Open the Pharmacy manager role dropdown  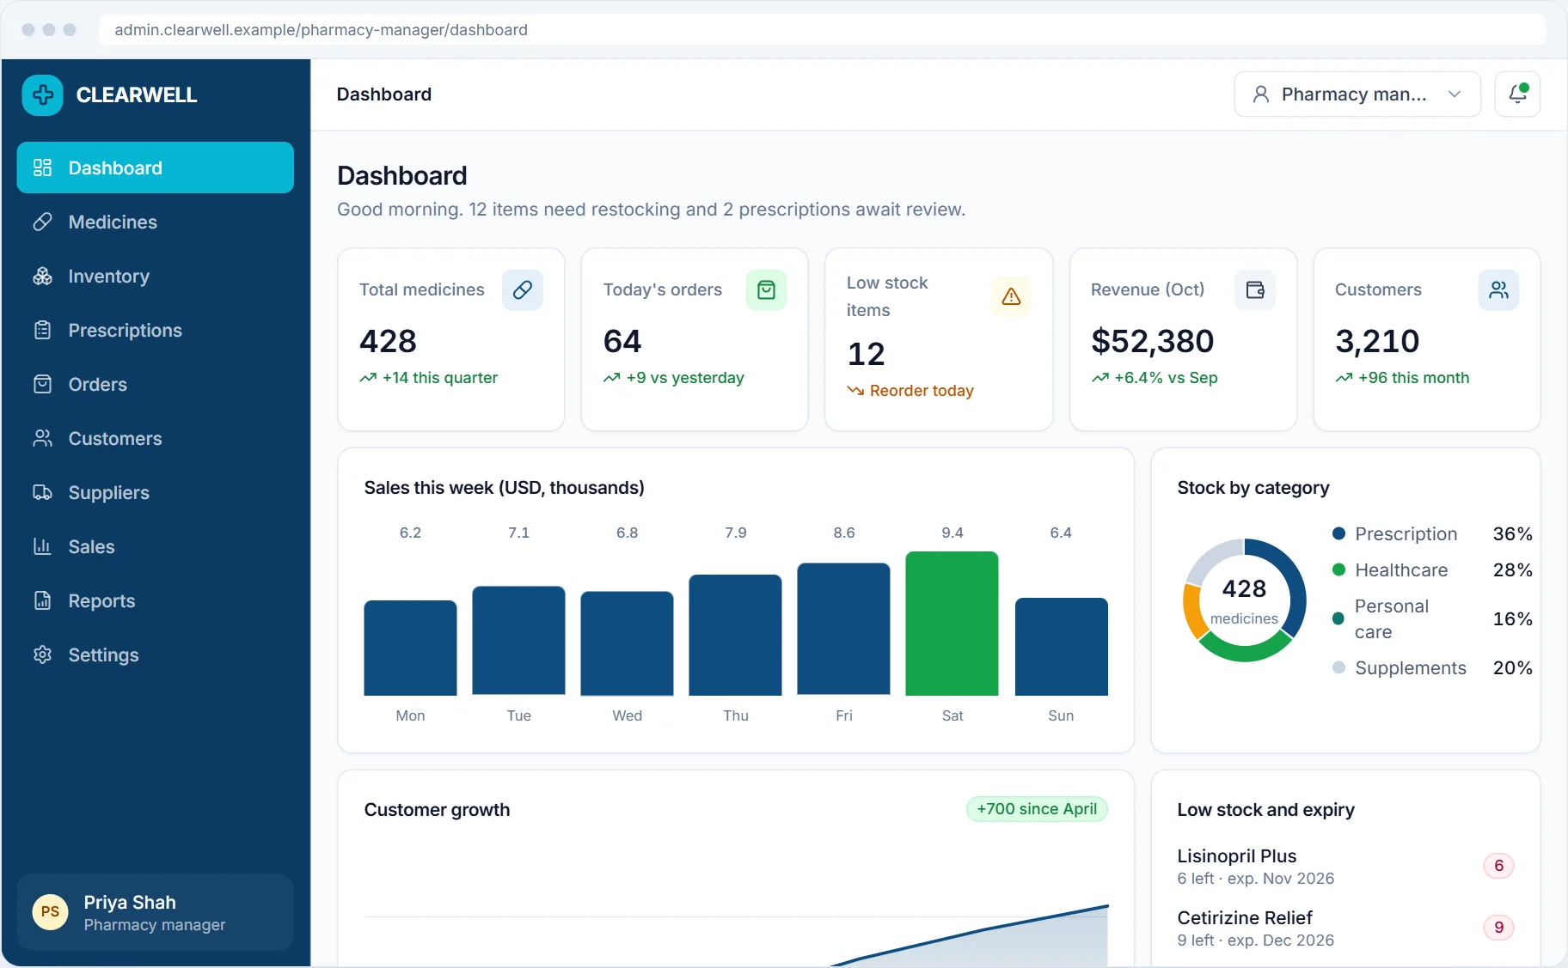1357,94
